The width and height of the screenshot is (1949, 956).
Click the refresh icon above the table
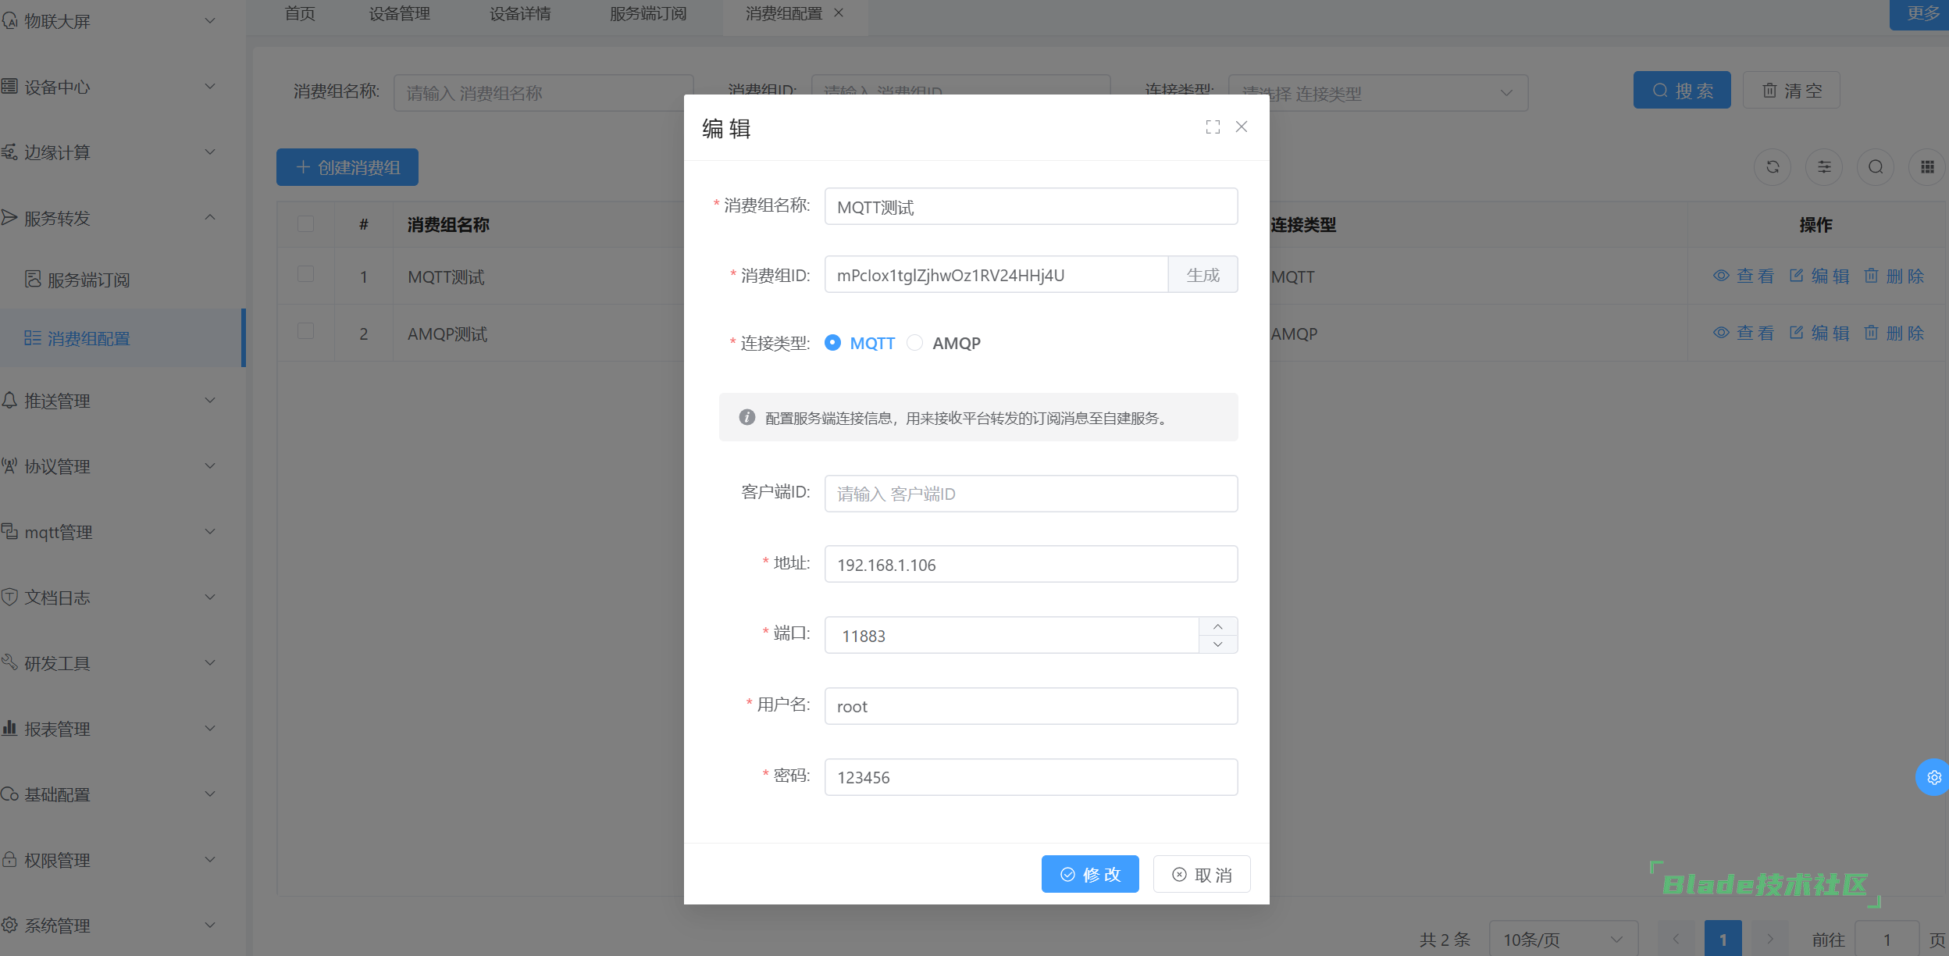tap(1773, 167)
